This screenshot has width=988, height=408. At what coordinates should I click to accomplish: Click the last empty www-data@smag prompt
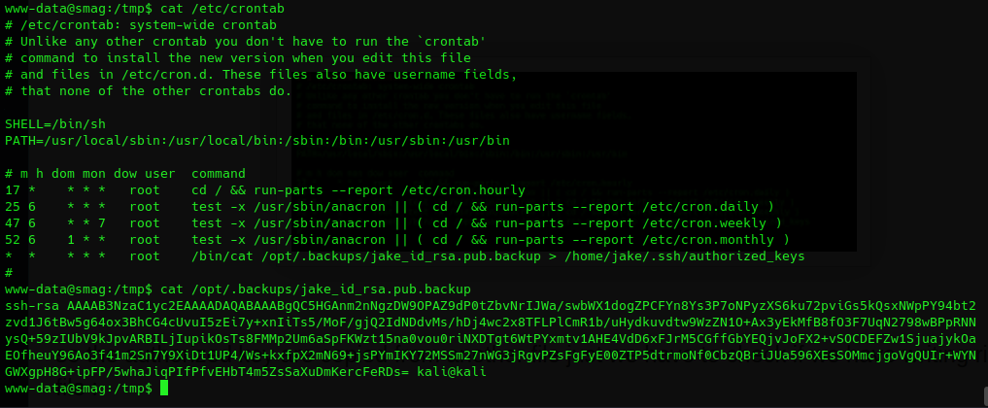78,389
